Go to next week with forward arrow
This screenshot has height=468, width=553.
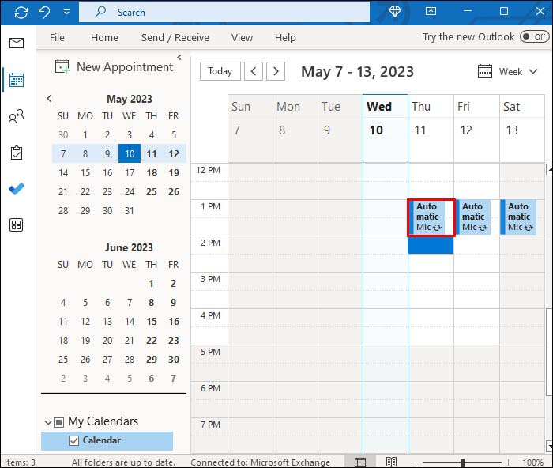point(276,71)
